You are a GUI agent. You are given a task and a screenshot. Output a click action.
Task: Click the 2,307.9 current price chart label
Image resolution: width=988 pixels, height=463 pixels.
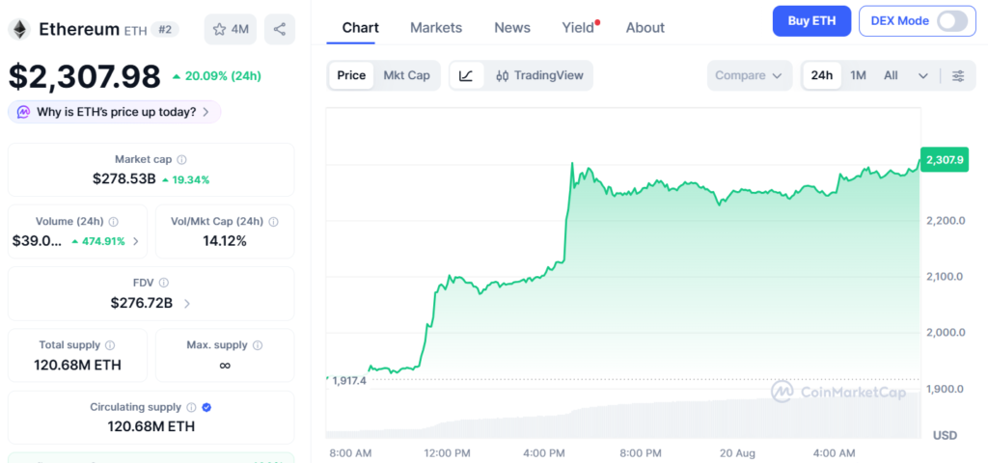(x=945, y=160)
